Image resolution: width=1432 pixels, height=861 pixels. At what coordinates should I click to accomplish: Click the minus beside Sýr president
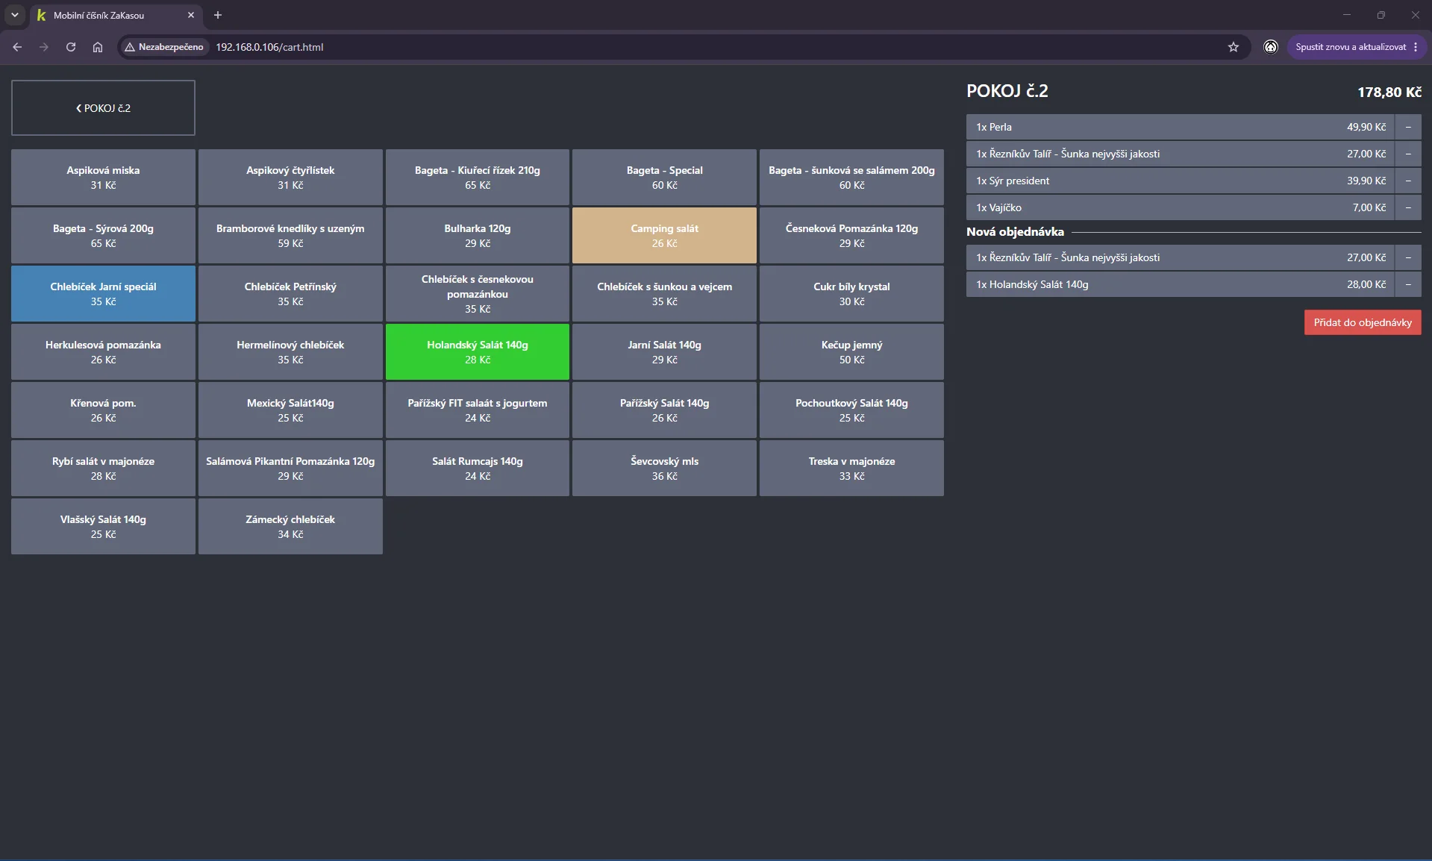click(x=1408, y=181)
